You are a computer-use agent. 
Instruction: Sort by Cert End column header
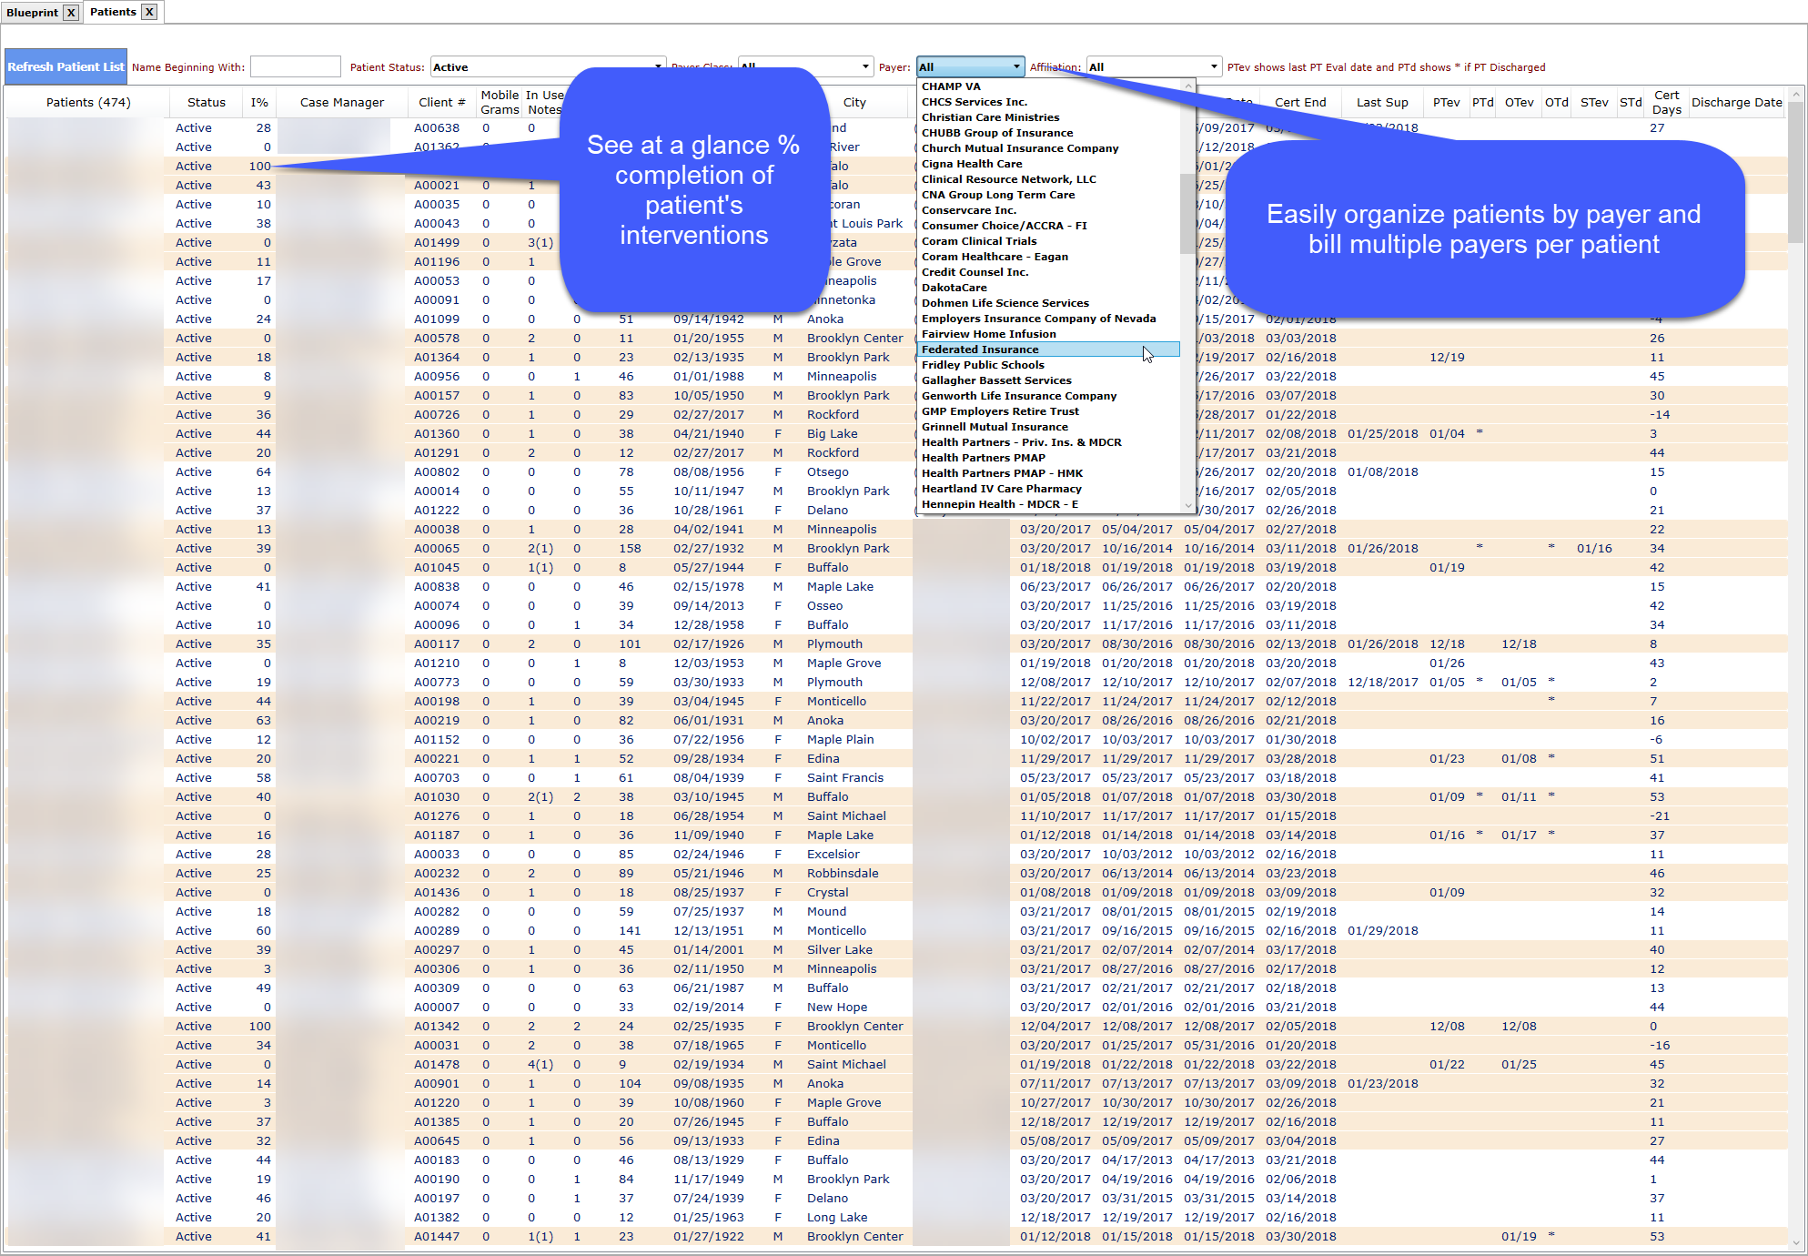pos(1300,102)
